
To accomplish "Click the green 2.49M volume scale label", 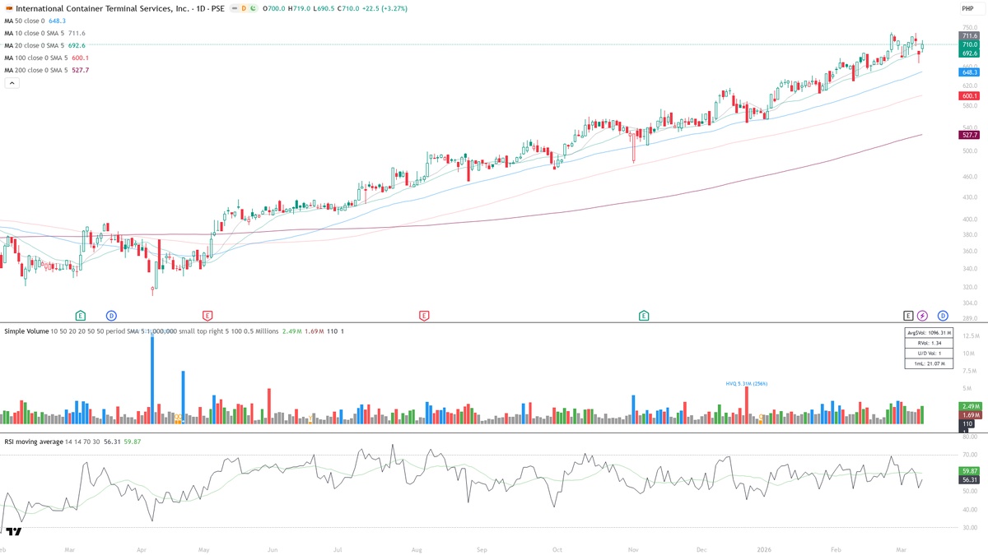I will [x=969, y=406].
